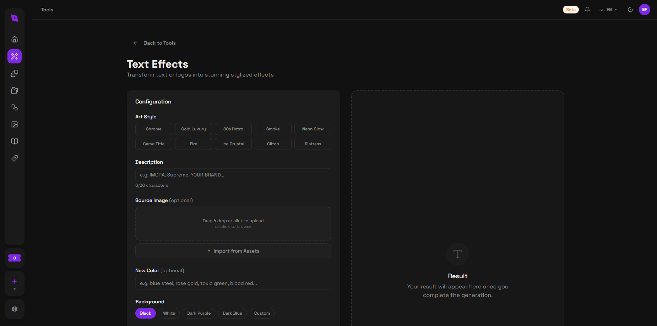This screenshot has height=326, width=657.
Task: Click the Tools header title
Action: (47, 10)
